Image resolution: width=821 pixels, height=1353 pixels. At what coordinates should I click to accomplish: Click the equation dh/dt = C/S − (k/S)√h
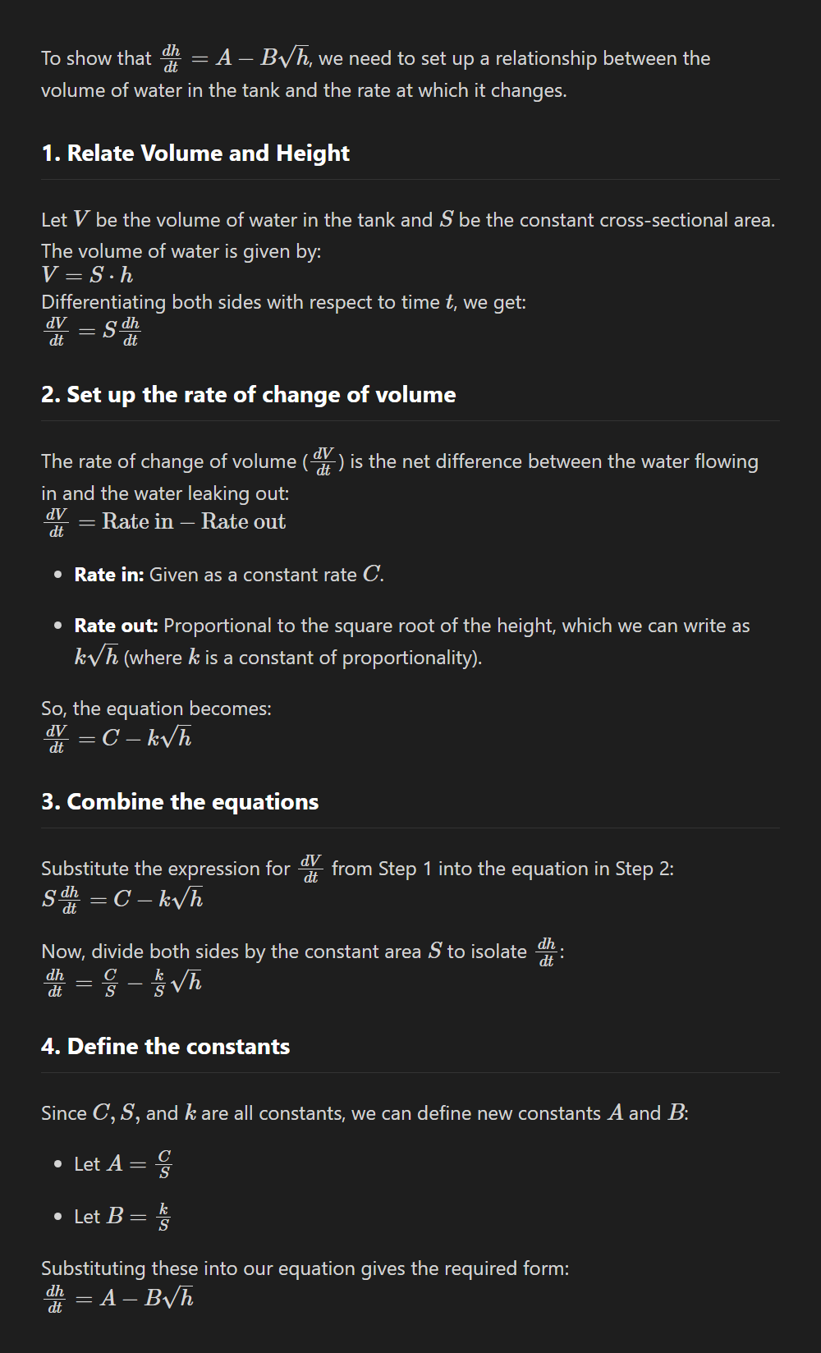(x=122, y=982)
